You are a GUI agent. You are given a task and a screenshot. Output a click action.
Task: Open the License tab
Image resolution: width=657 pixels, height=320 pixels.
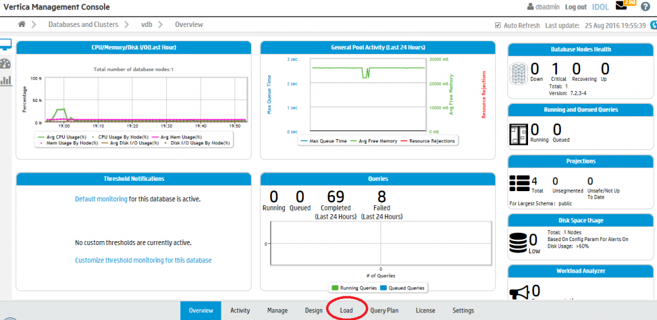click(425, 311)
